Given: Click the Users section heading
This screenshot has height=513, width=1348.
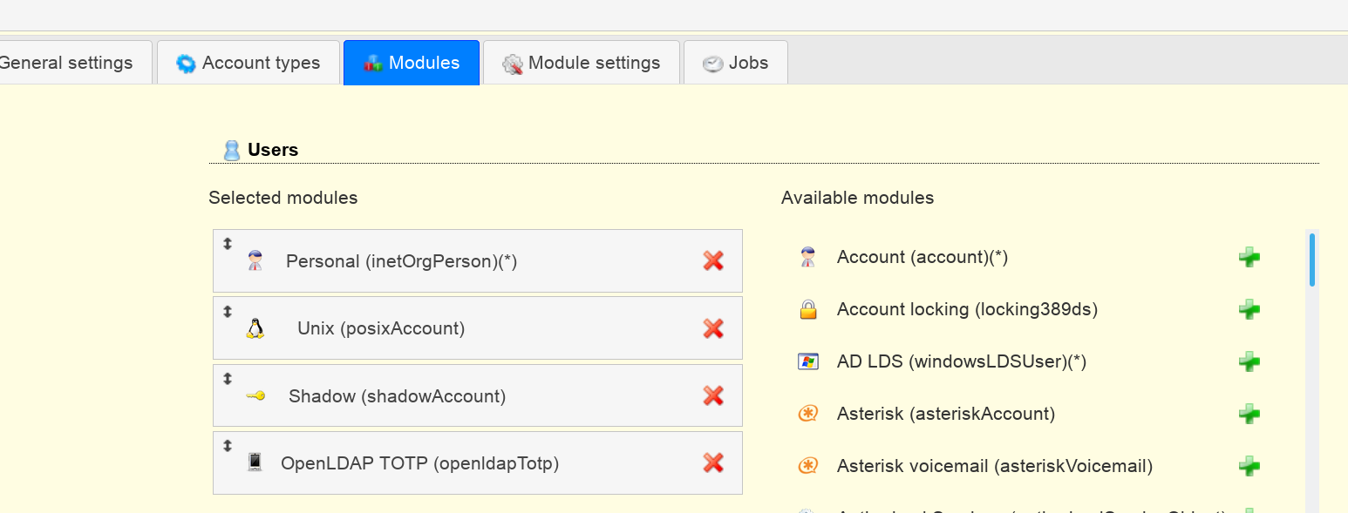Looking at the screenshot, I should click(x=273, y=150).
